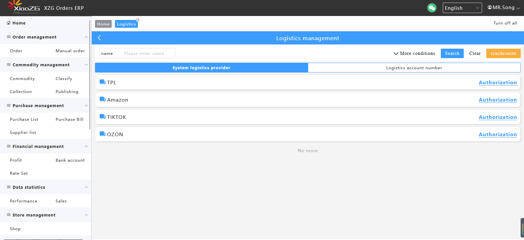Open Authorization link for Amazon
524x240 pixels.
tap(497, 100)
